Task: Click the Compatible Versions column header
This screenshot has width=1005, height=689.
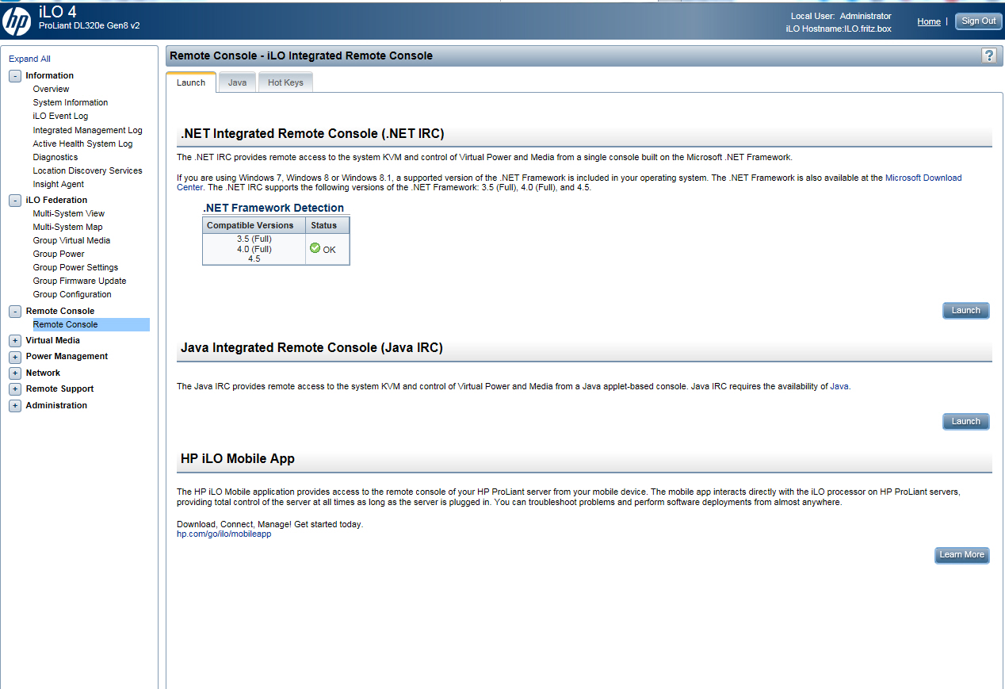Action: (x=254, y=226)
